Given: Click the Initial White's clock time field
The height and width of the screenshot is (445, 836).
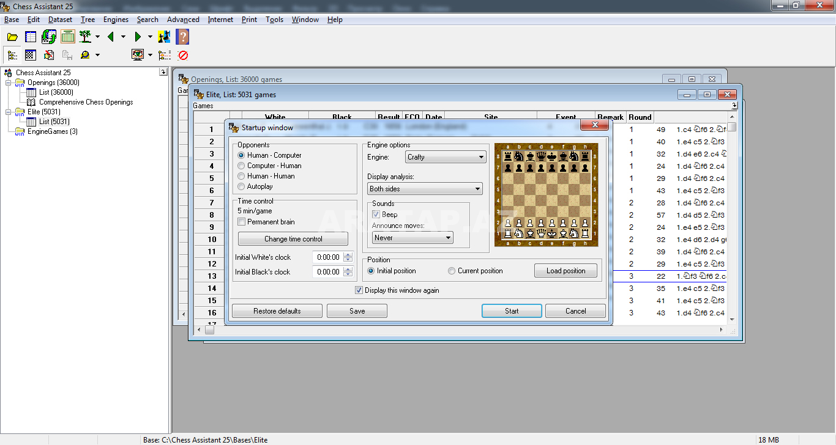Looking at the screenshot, I should click(x=328, y=257).
